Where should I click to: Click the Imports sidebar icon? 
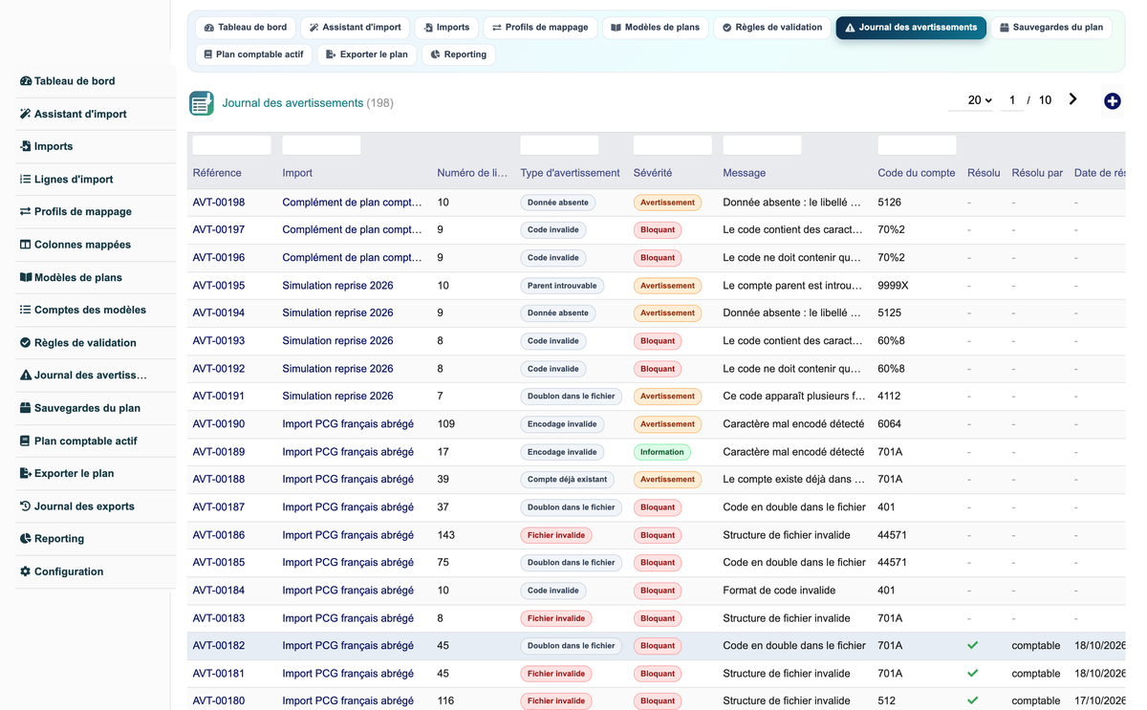pos(26,146)
